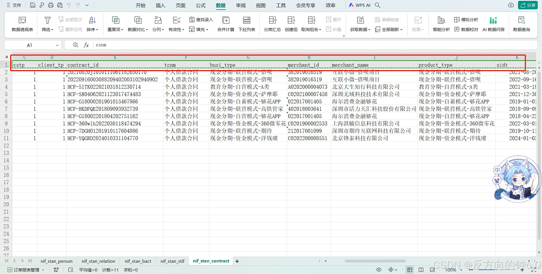Click the 分类汇总 subtotal icon
This screenshot has height=274, width=542.
272,24
